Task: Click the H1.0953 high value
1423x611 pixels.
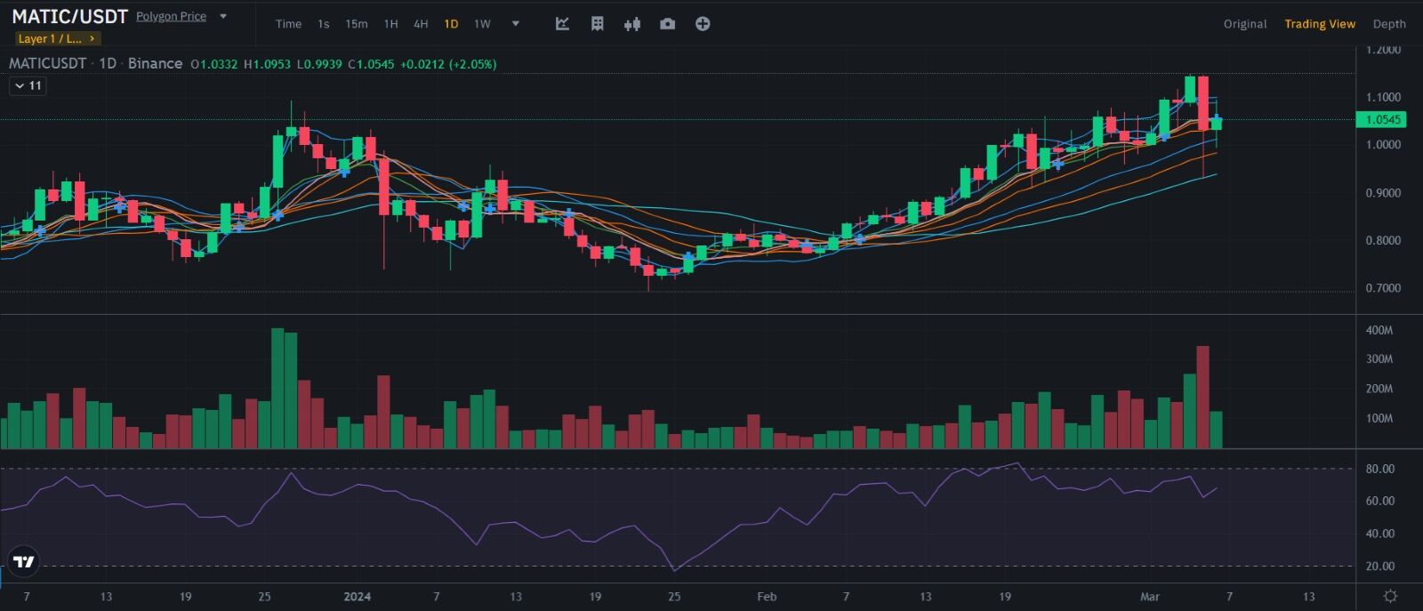Action: tap(267, 64)
